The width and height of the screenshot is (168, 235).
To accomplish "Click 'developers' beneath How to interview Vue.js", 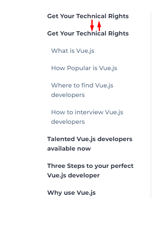I will click(x=68, y=122).
